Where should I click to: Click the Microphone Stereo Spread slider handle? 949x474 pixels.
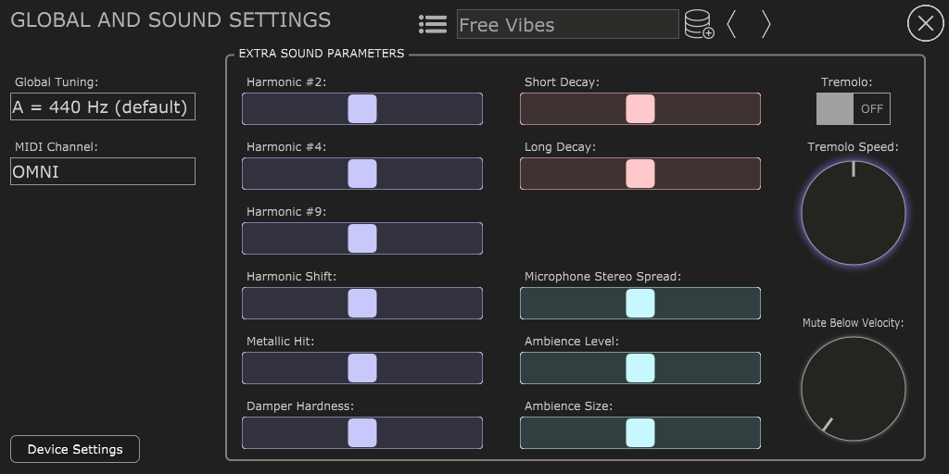640,303
